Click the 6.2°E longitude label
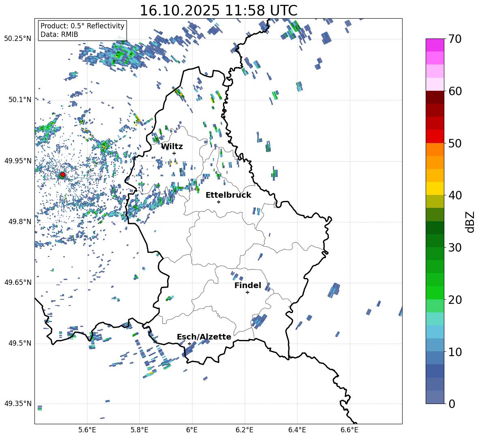 click(x=244, y=430)
